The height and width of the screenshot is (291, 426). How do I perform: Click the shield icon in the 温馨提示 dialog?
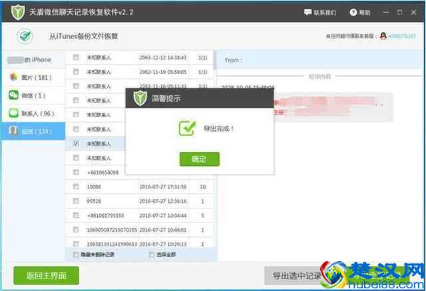tap(140, 98)
